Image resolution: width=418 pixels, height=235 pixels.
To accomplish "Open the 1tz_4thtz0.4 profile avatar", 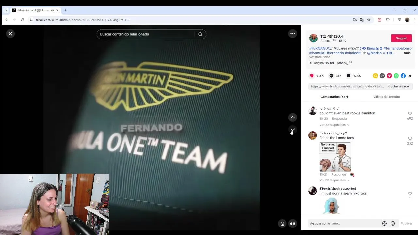I will tap(313, 38).
